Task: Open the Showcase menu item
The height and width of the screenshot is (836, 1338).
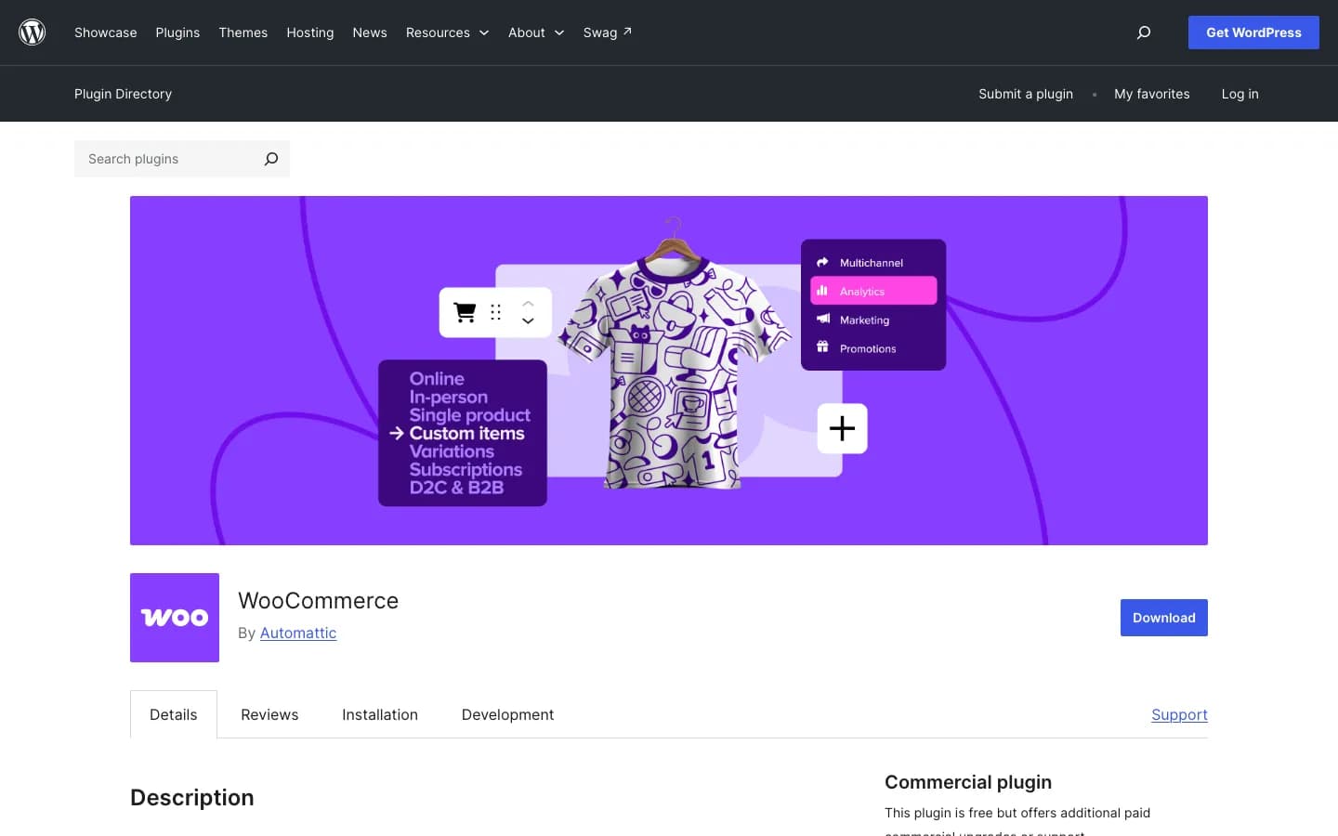Action: (x=106, y=33)
